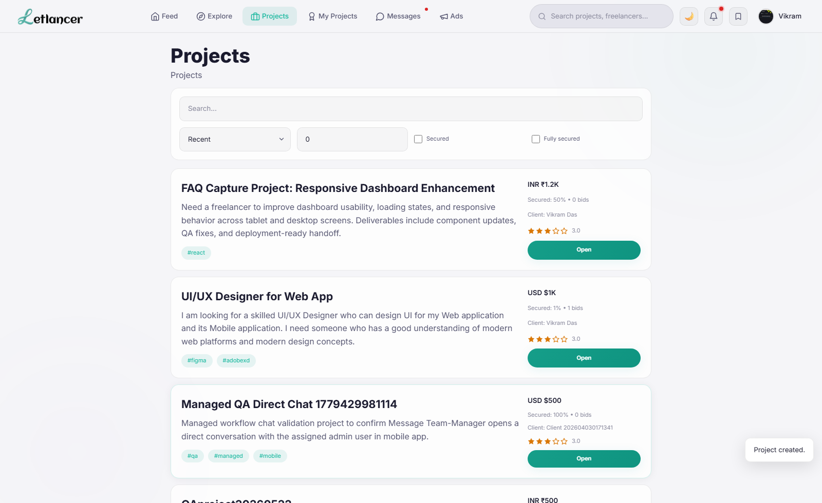This screenshot has height=503, width=822.
Task: Open the UI/UX Designer project button
Action: (584, 358)
